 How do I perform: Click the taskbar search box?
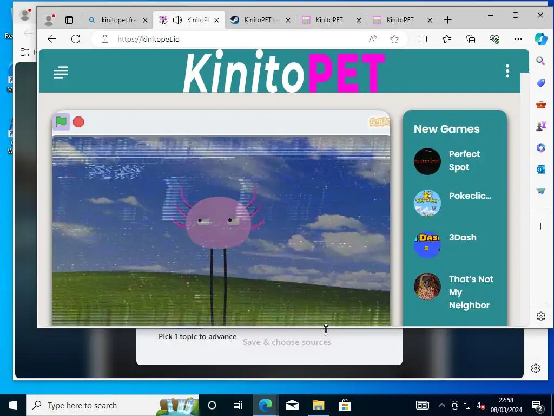point(113,405)
